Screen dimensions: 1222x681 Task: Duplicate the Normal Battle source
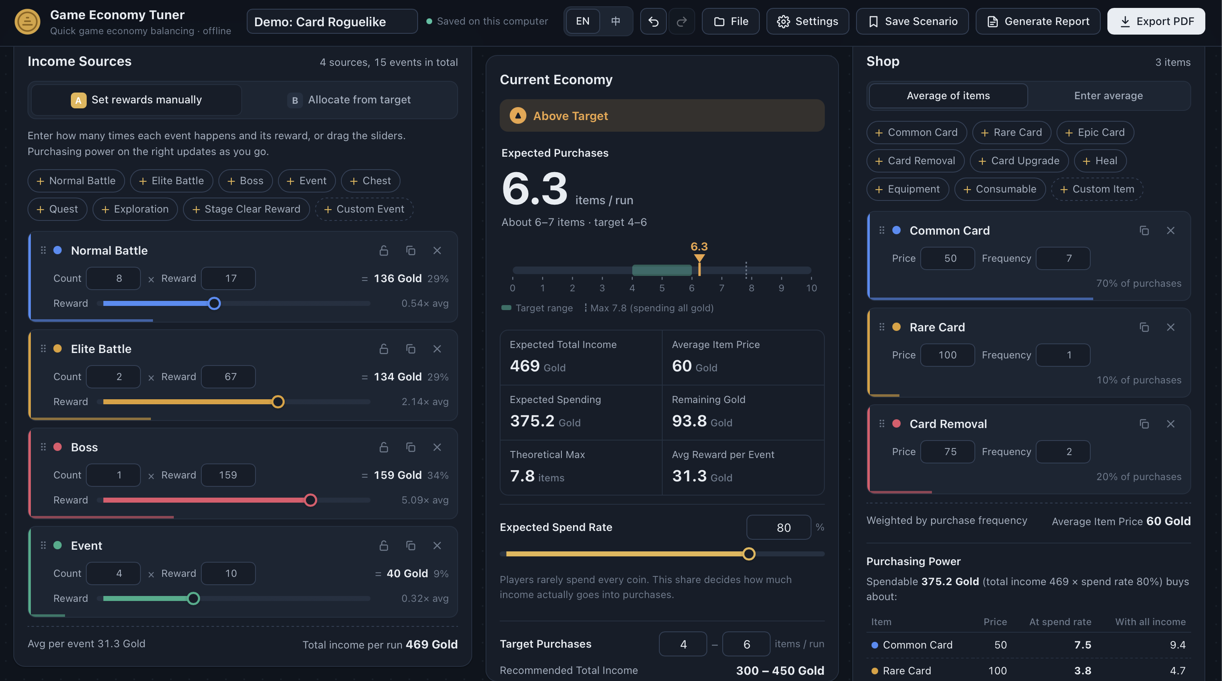pyautogui.click(x=411, y=250)
